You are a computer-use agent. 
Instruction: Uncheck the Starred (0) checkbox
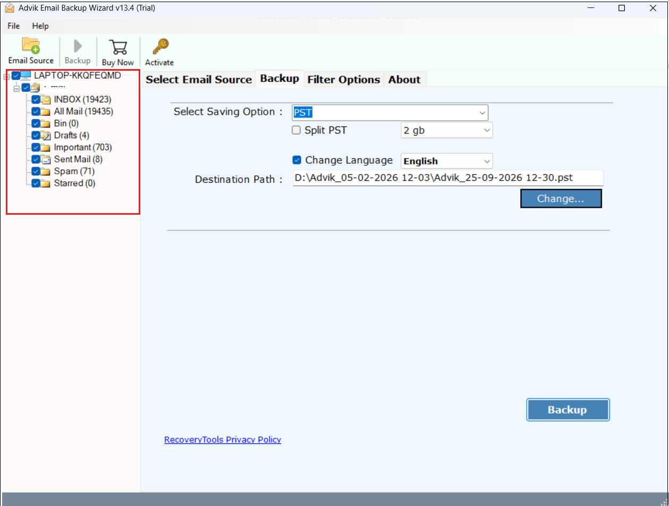(x=36, y=183)
